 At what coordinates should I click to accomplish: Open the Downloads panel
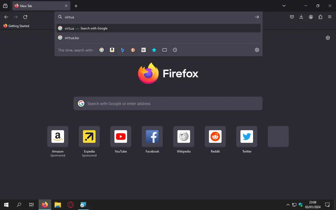click(x=301, y=17)
